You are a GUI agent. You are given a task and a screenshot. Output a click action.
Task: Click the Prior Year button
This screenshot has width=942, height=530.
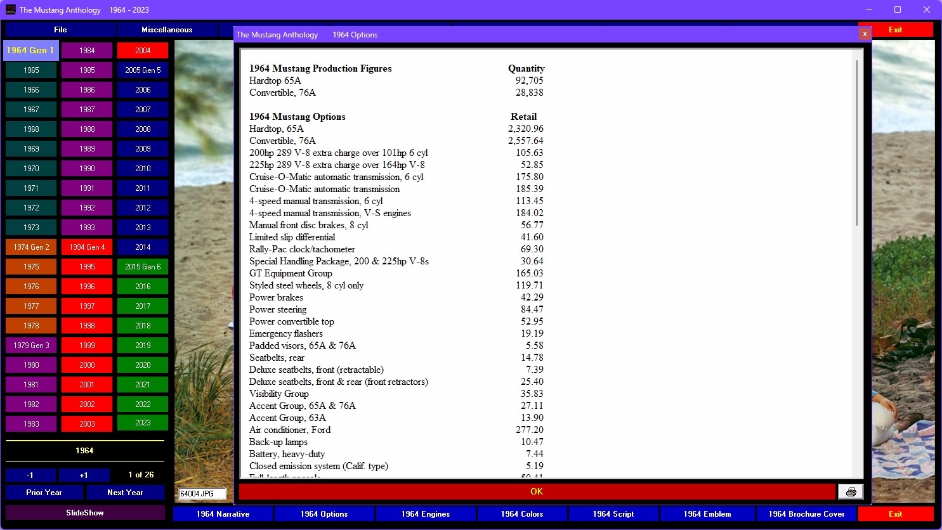pyautogui.click(x=44, y=493)
